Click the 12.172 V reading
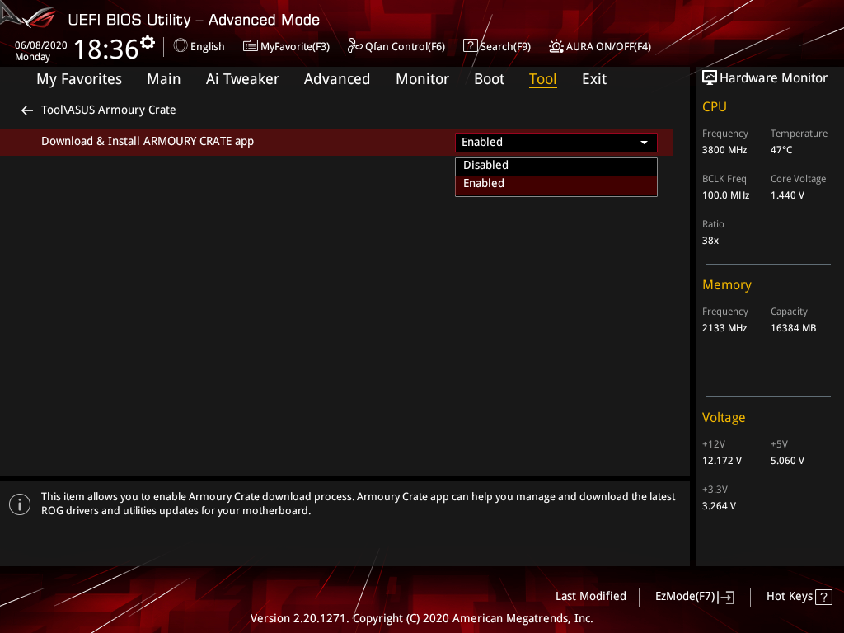 point(721,461)
